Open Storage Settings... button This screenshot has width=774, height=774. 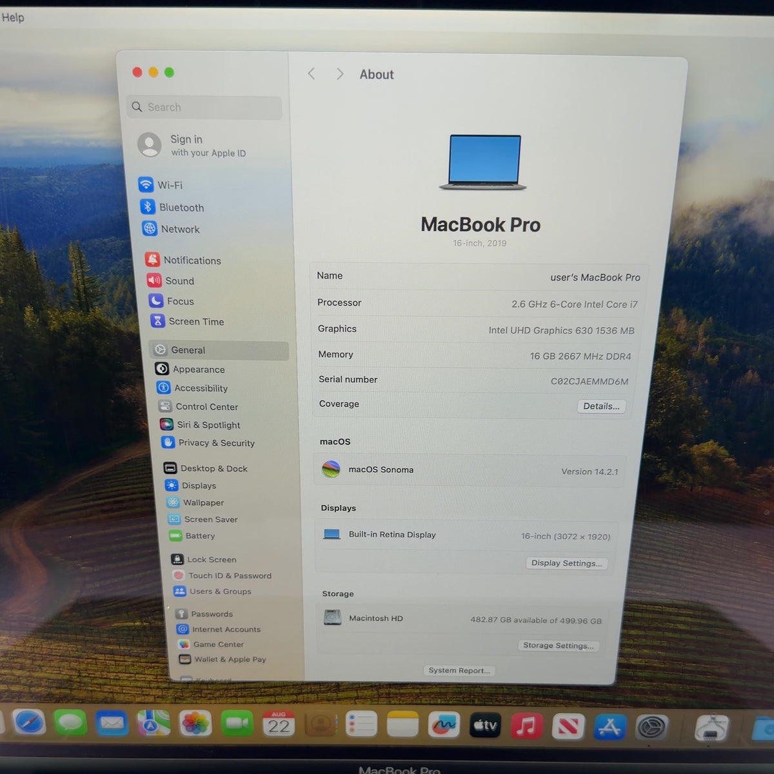(x=558, y=645)
